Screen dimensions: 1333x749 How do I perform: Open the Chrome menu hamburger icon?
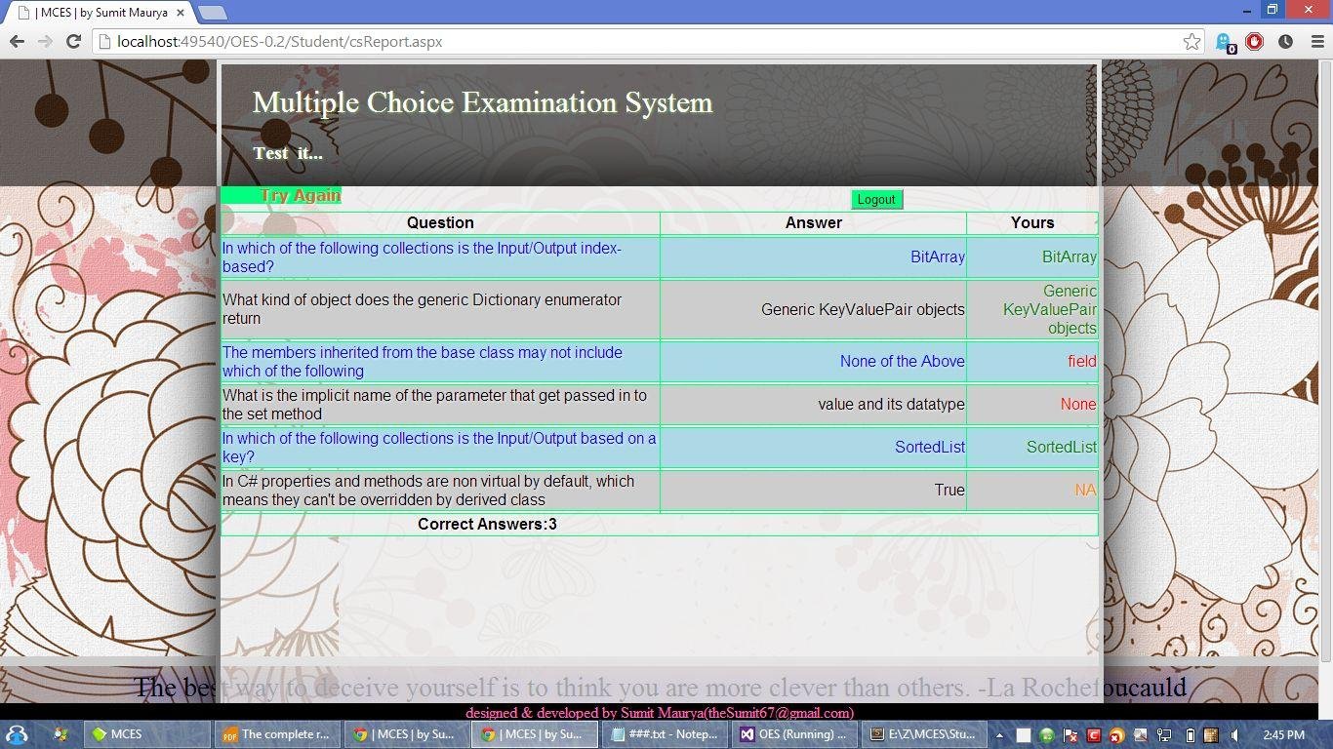click(1318, 41)
